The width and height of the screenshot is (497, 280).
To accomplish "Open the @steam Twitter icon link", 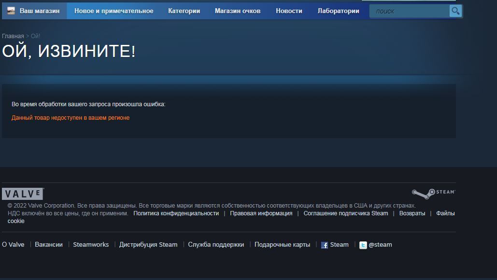I will [x=363, y=245].
